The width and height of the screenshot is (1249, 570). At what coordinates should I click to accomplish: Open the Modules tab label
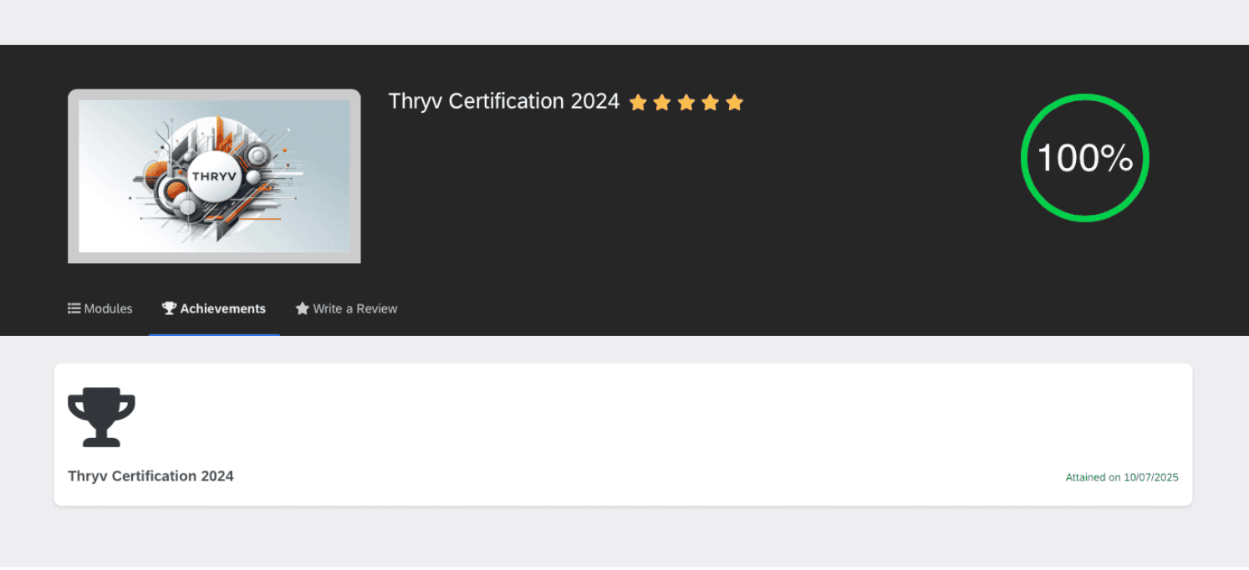(108, 308)
